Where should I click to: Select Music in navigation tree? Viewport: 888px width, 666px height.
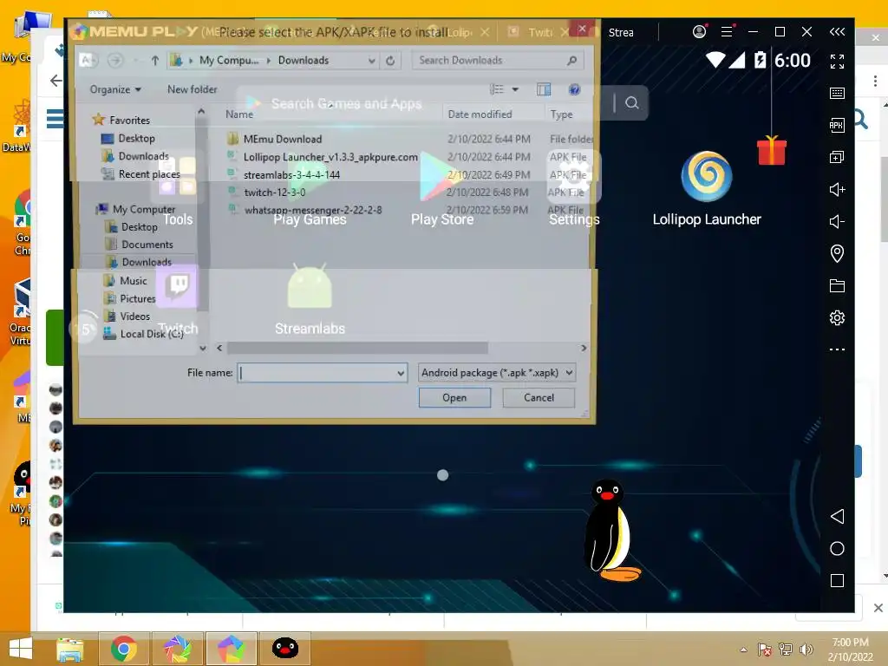pyautogui.click(x=133, y=280)
